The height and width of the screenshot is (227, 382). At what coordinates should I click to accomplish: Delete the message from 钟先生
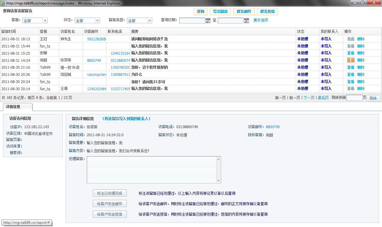pos(361,39)
